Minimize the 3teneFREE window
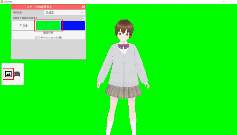237x135 pixels. click(x=224, y=2)
